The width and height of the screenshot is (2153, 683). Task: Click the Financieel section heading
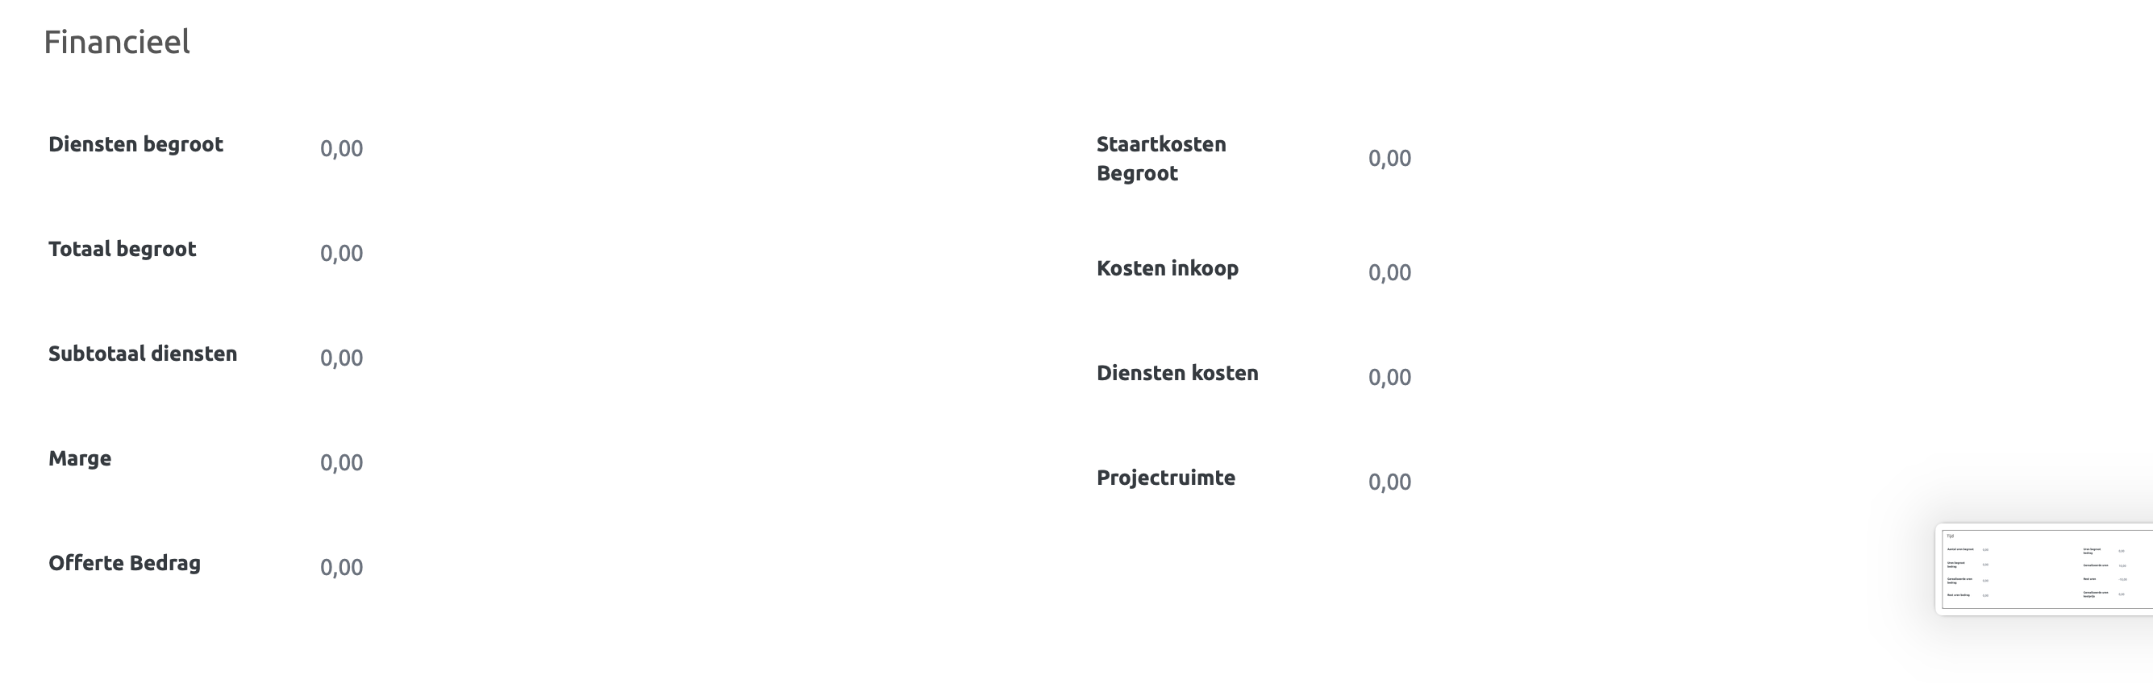[x=117, y=42]
